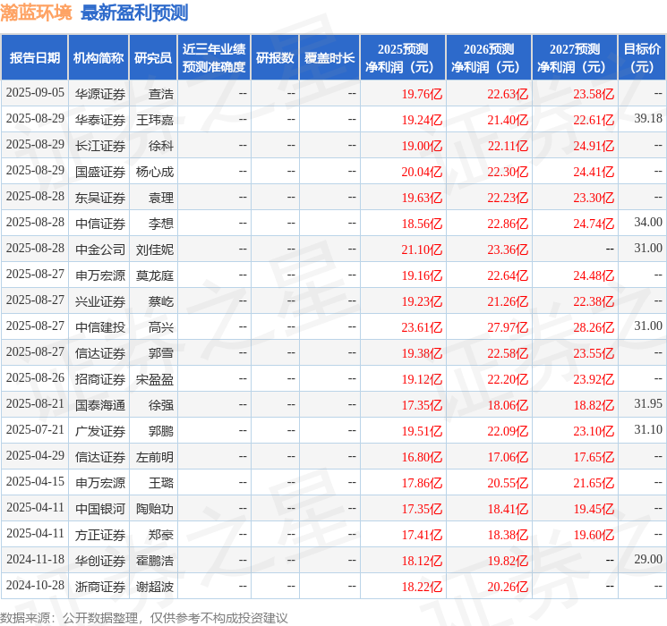The image size is (667, 626).
Task: Click the 2025-09-05 report date cell
Action: point(35,93)
